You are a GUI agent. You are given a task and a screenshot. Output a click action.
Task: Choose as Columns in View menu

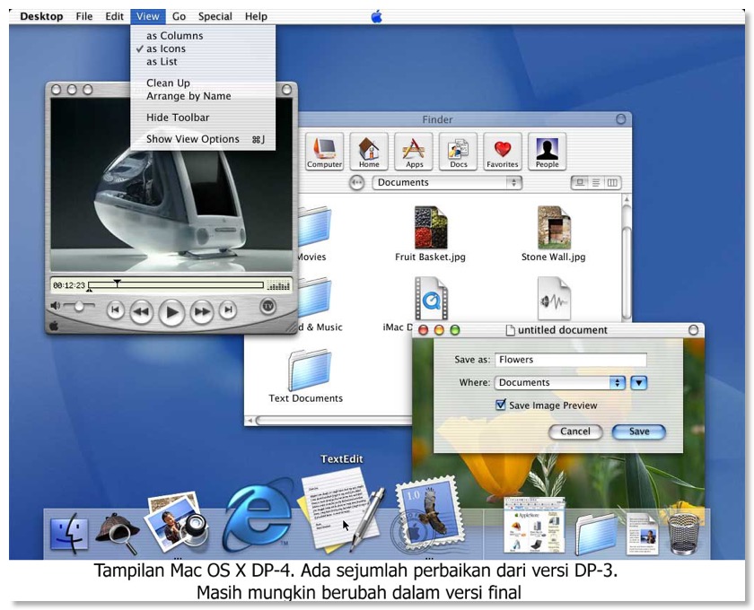(x=203, y=36)
